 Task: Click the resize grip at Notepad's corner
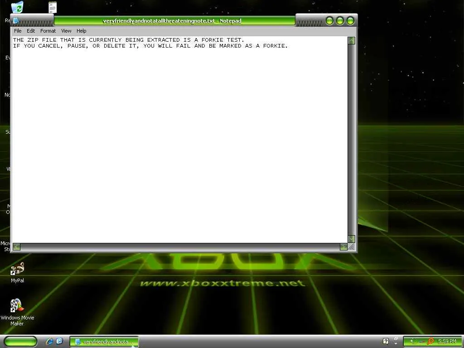352,247
